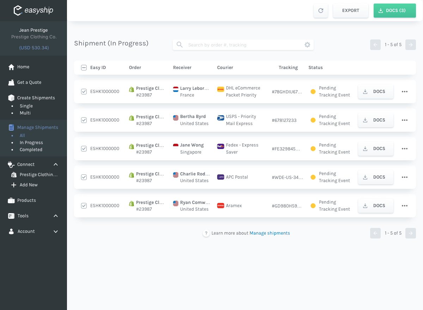The image size is (423, 310).
Task: Uncheck the Jane Wong shipment checkbox
Action: pyautogui.click(x=84, y=149)
